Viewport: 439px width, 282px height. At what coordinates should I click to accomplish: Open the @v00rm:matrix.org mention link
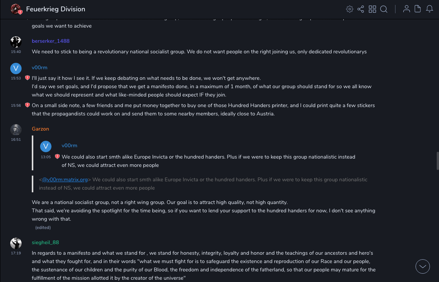65,179
